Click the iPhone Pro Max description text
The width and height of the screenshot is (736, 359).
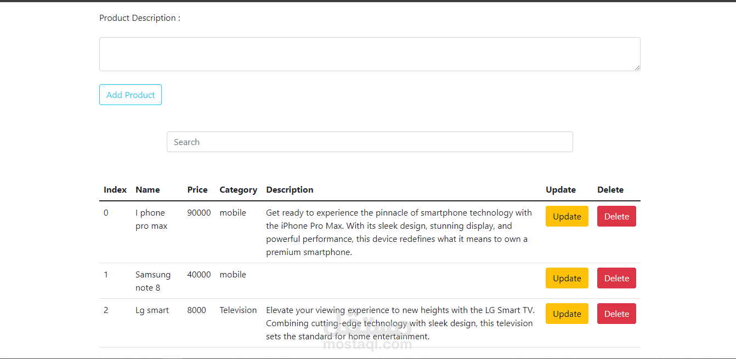click(x=398, y=233)
